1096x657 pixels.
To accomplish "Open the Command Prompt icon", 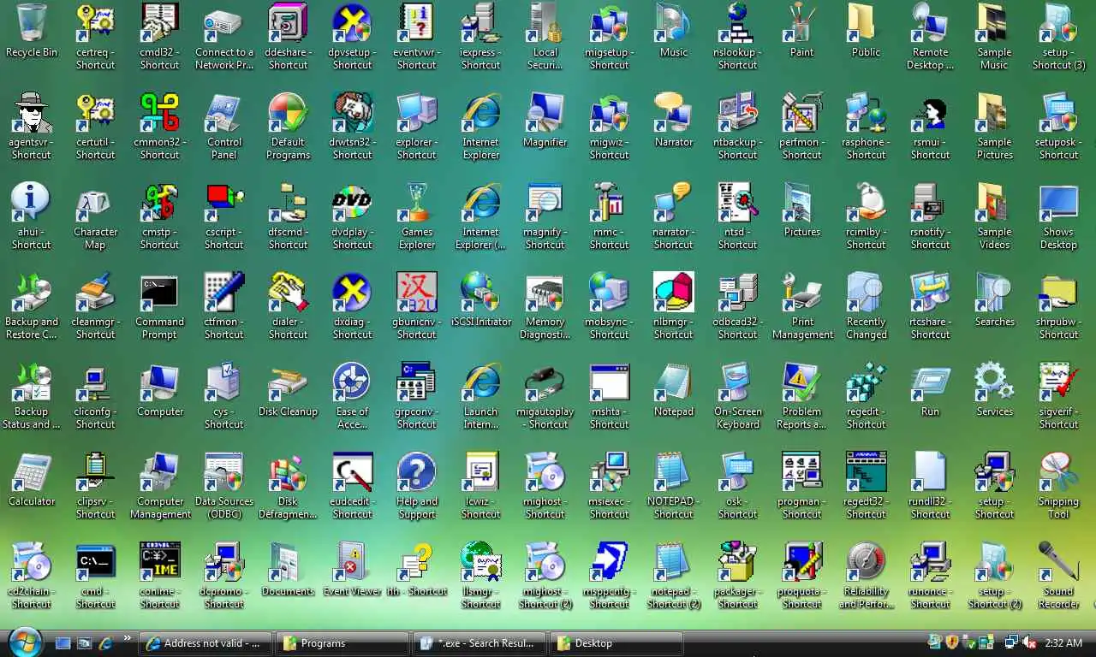I will click(159, 307).
